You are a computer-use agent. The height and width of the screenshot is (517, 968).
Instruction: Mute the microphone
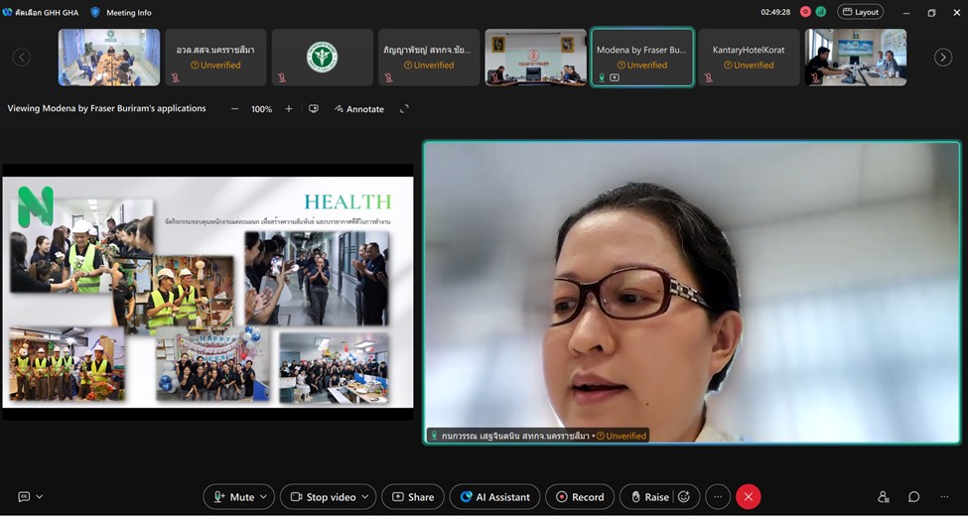(234, 497)
